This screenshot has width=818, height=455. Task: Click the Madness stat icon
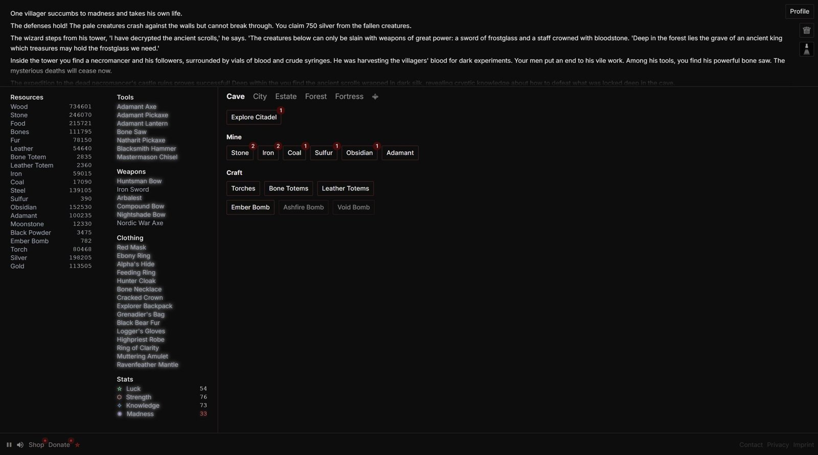pos(120,414)
